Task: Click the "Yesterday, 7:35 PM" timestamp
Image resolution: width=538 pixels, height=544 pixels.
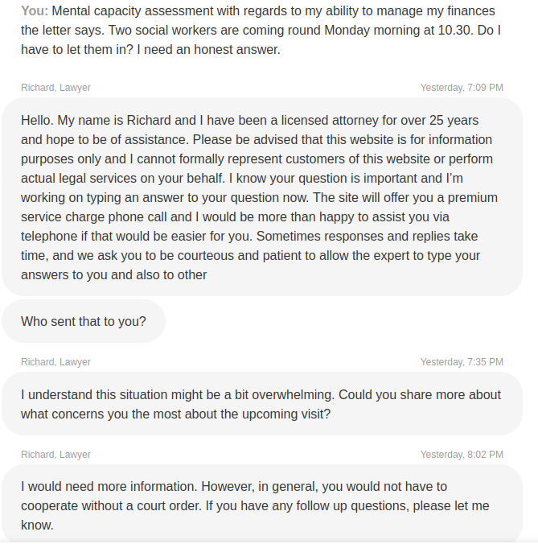Action: (x=462, y=362)
